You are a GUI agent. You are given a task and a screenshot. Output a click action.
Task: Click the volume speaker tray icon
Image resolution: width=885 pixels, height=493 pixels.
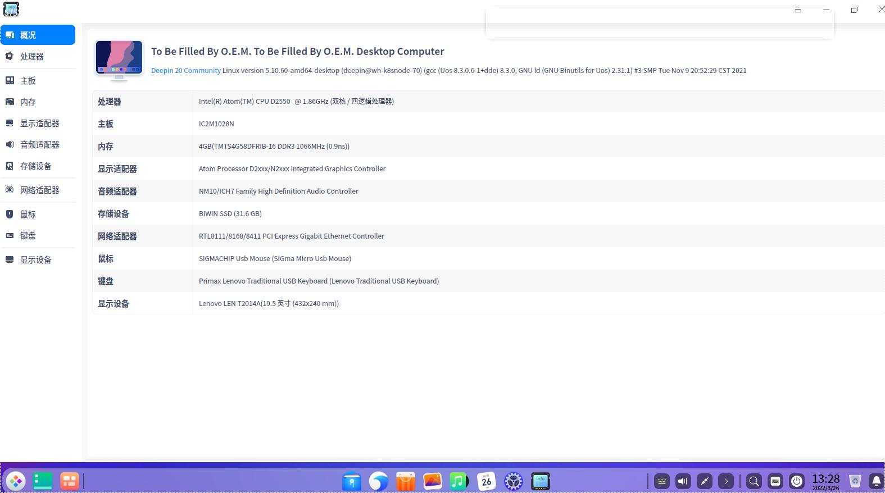[683, 481]
